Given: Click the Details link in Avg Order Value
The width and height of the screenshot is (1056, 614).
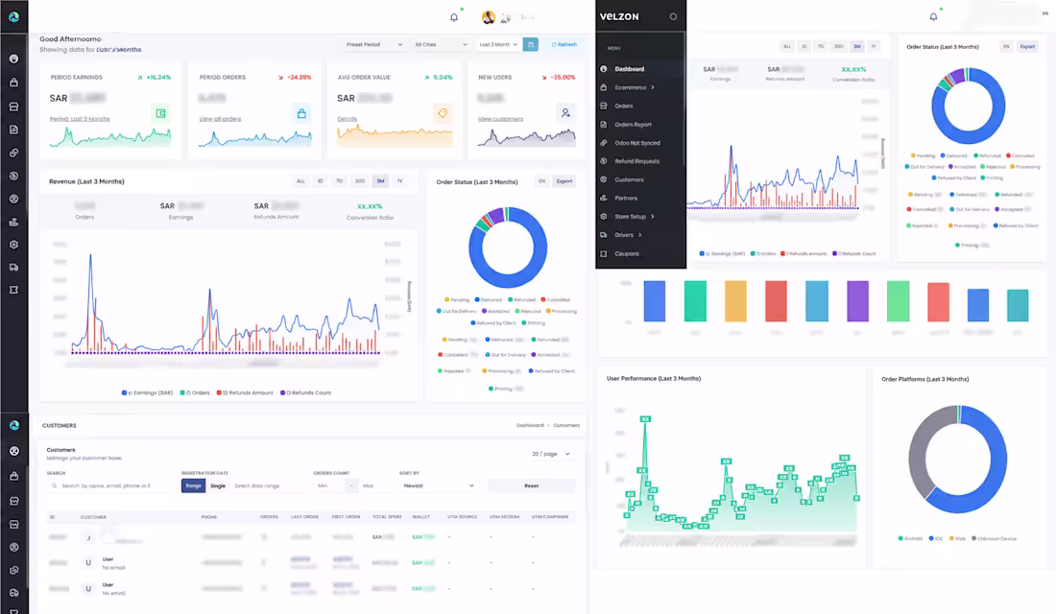Looking at the screenshot, I should click(x=347, y=119).
